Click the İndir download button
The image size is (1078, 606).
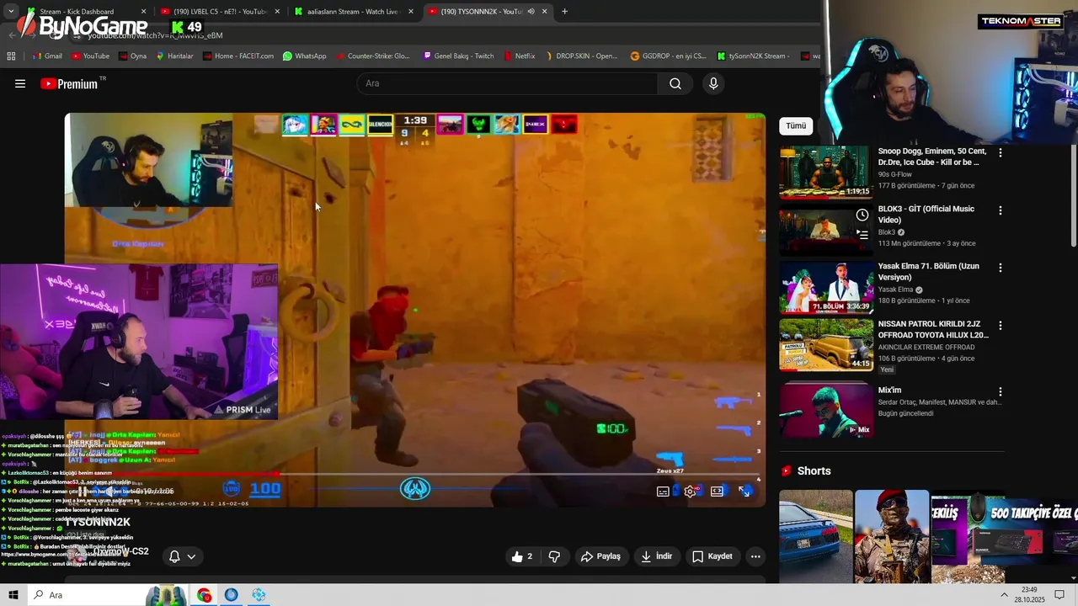(656, 556)
